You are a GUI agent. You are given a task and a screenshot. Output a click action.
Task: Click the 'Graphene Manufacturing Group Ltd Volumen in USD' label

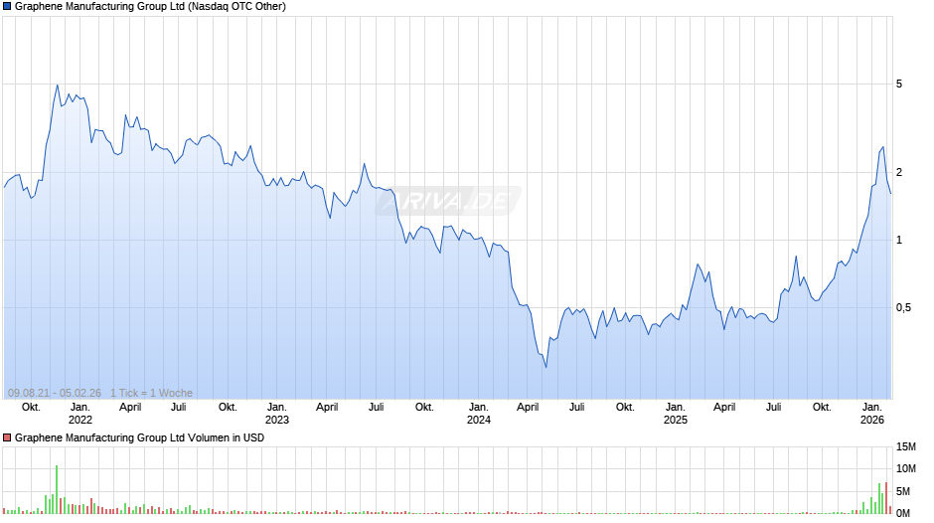(x=139, y=437)
